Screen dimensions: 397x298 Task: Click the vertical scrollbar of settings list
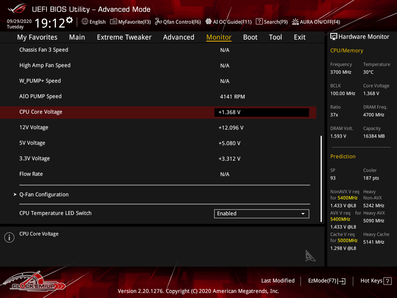pyautogui.click(x=321, y=178)
